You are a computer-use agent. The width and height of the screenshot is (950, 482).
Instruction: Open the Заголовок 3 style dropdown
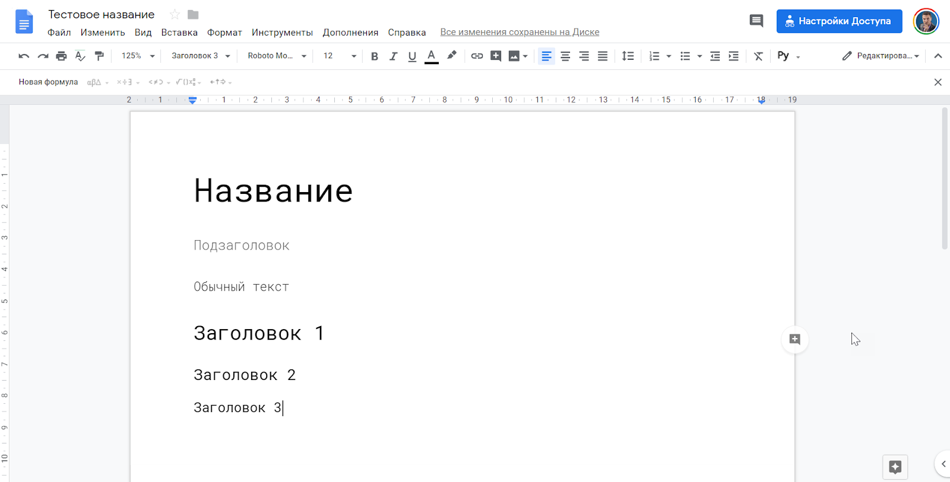pyautogui.click(x=201, y=56)
